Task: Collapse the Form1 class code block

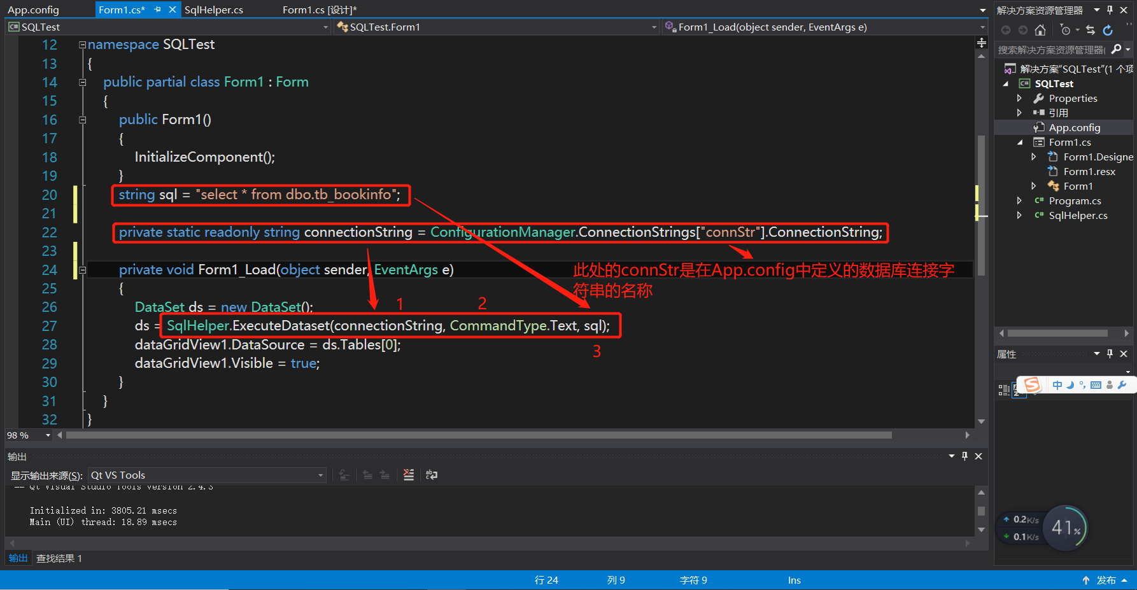Action: coord(82,82)
